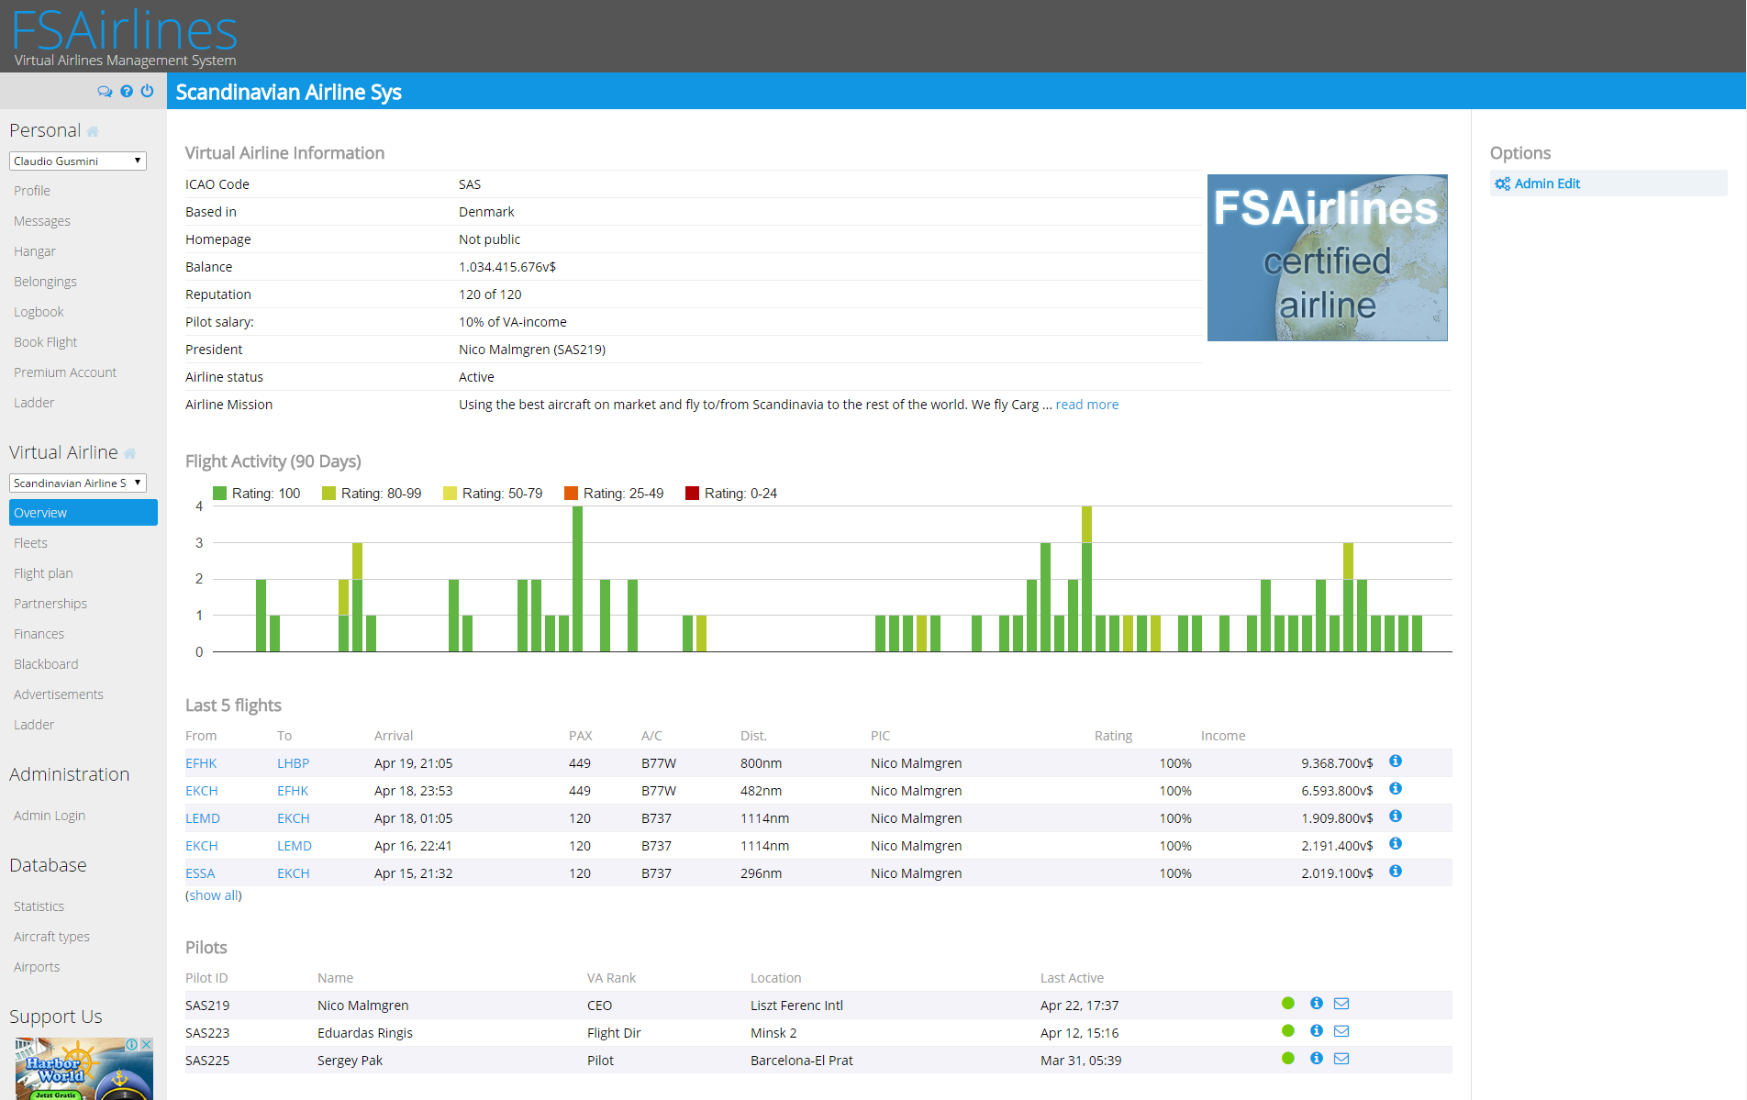Viewport: 1747px width, 1100px height.
Task: Click the help question mark icon
Action: tap(127, 92)
